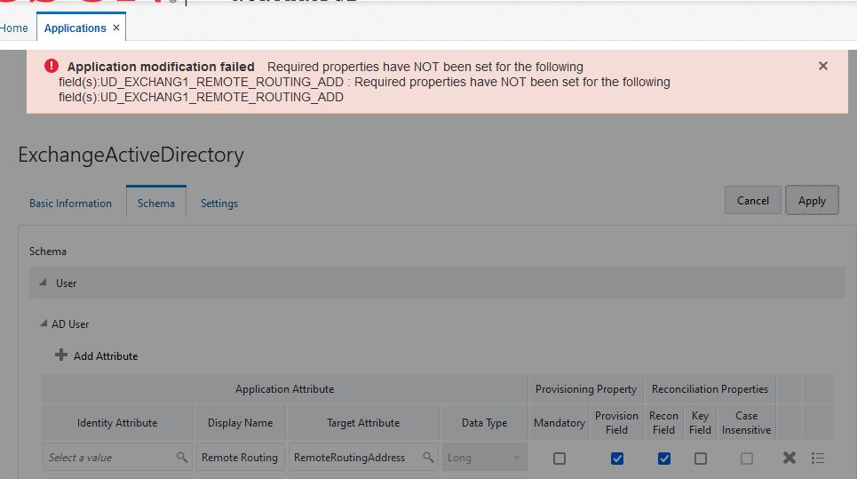Screen dimensions: 857x479
Task: Click the Add Attribute link
Action: pyautogui.click(x=106, y=356)
